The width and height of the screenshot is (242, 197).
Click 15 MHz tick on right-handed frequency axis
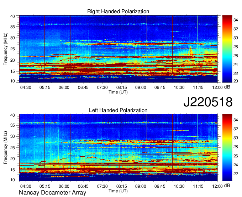12,71
